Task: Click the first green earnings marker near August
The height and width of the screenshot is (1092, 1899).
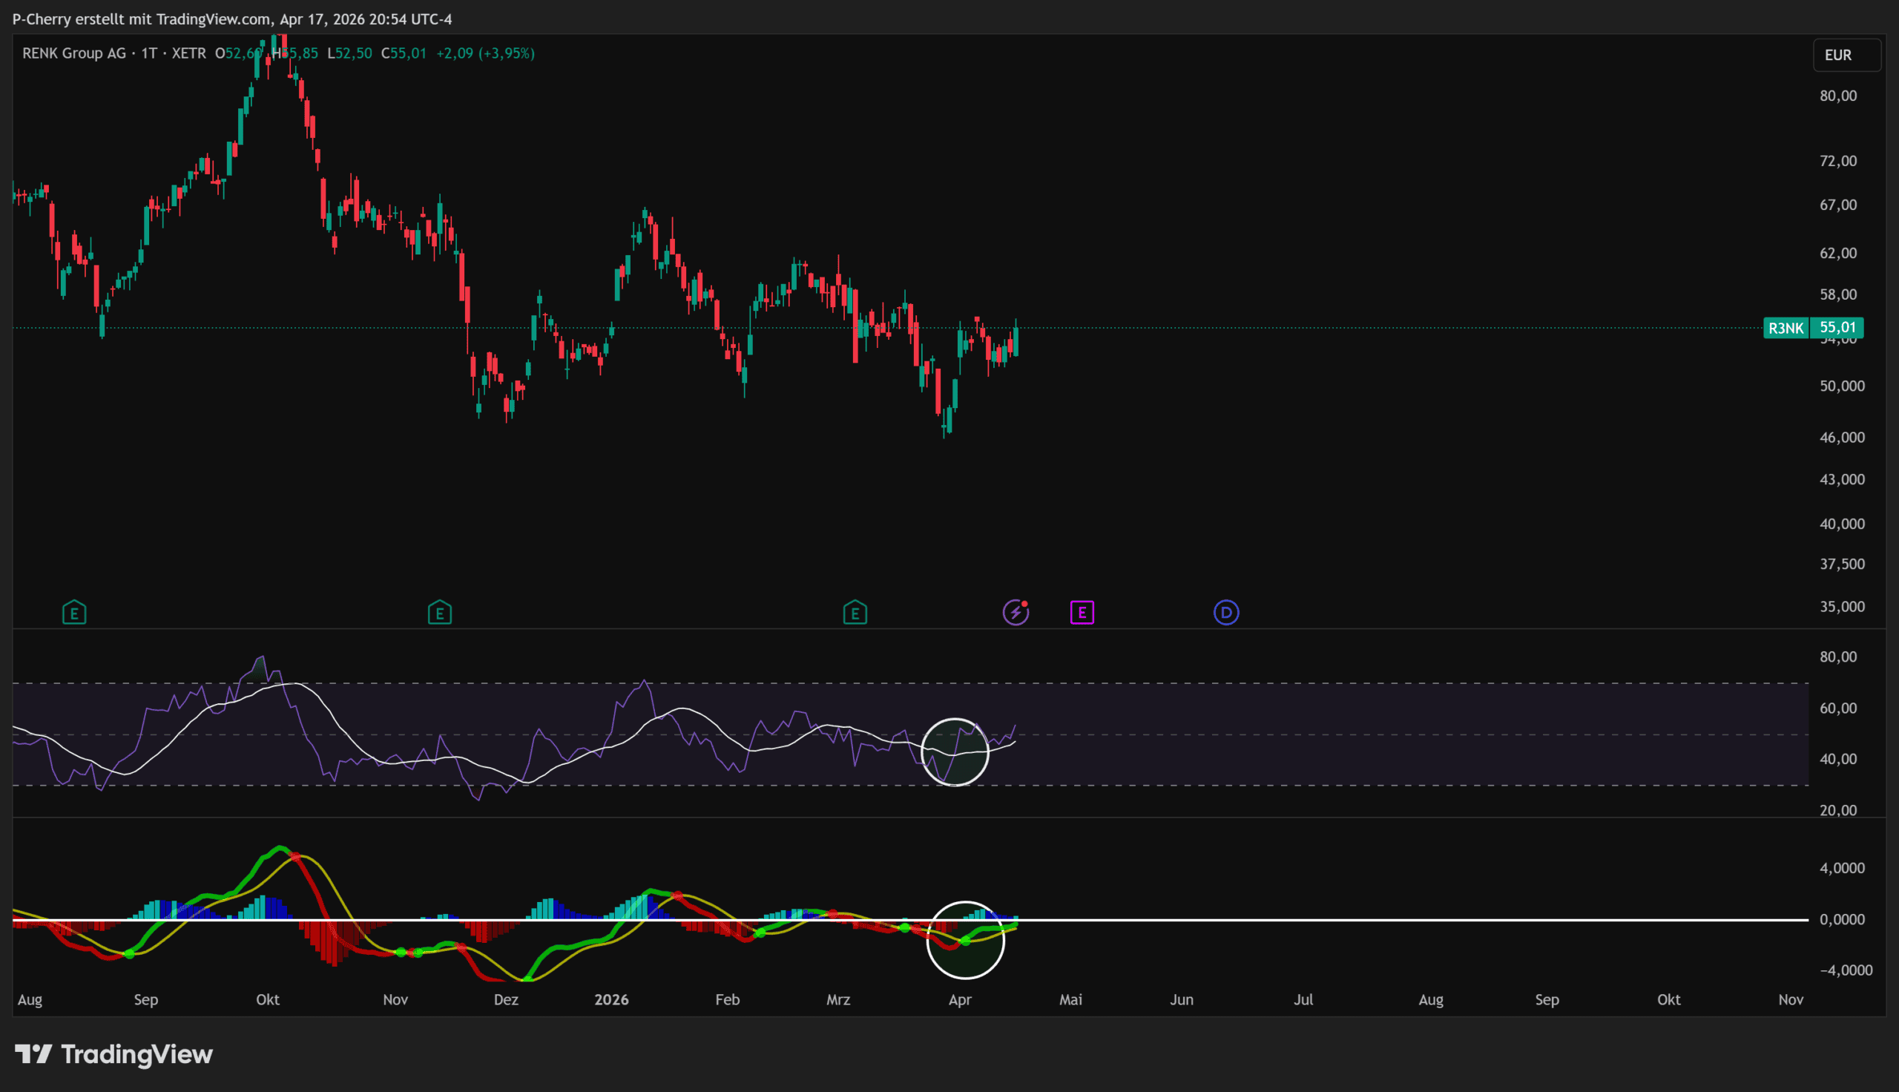Action: pyautogui.click(x=74, y=614)
